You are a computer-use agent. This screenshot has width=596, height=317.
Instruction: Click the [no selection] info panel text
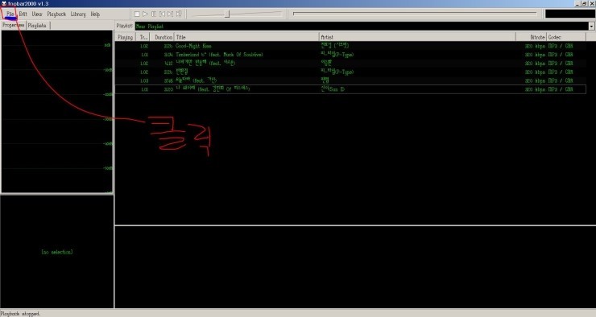point(57,252)
